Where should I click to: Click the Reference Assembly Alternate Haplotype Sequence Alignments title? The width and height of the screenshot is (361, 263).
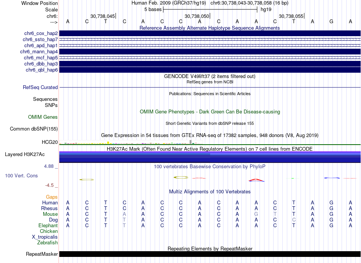click(210, 28)
